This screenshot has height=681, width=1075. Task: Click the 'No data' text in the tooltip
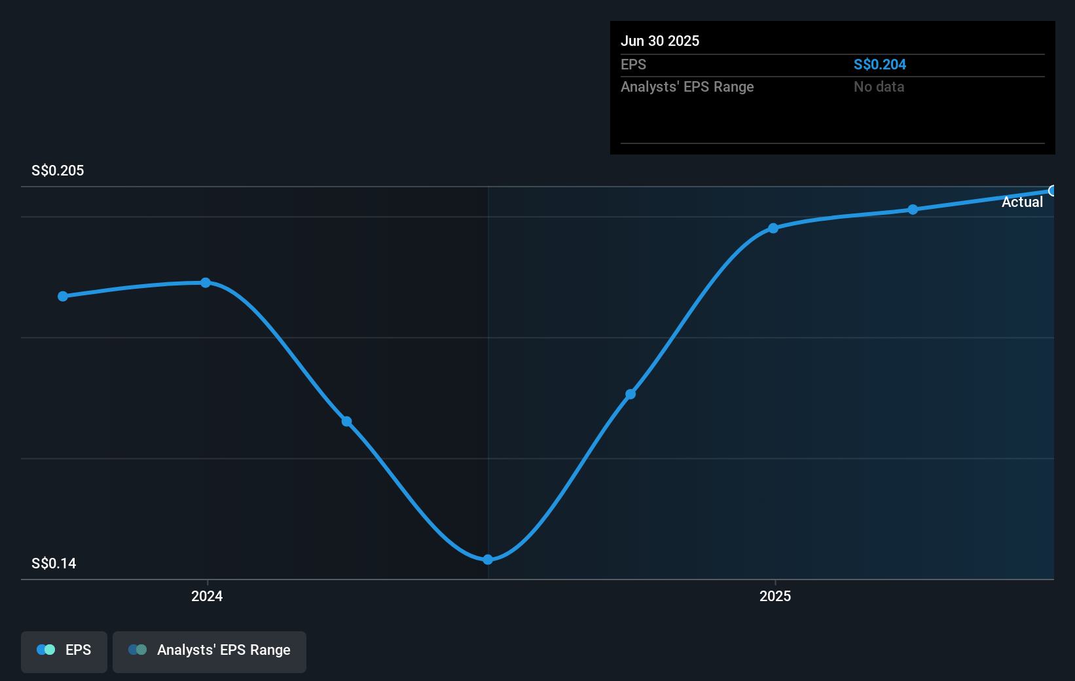tap(879, 86)
